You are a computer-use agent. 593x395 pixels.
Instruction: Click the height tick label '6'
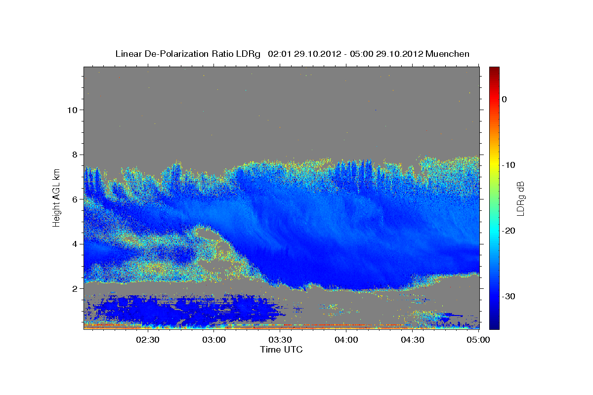(74, 199)
